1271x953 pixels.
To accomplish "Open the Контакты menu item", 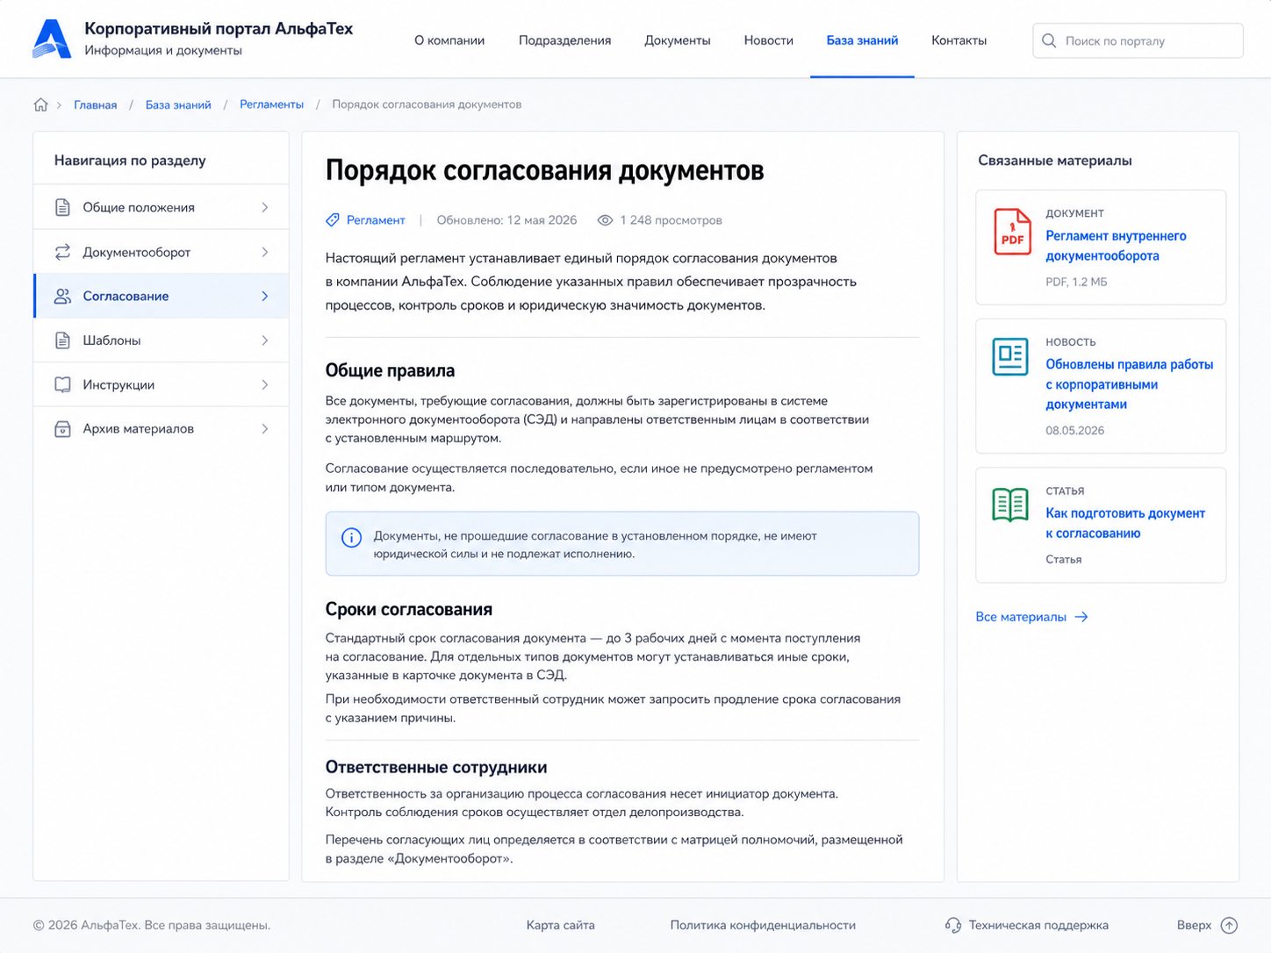I will tap(959, 40).
